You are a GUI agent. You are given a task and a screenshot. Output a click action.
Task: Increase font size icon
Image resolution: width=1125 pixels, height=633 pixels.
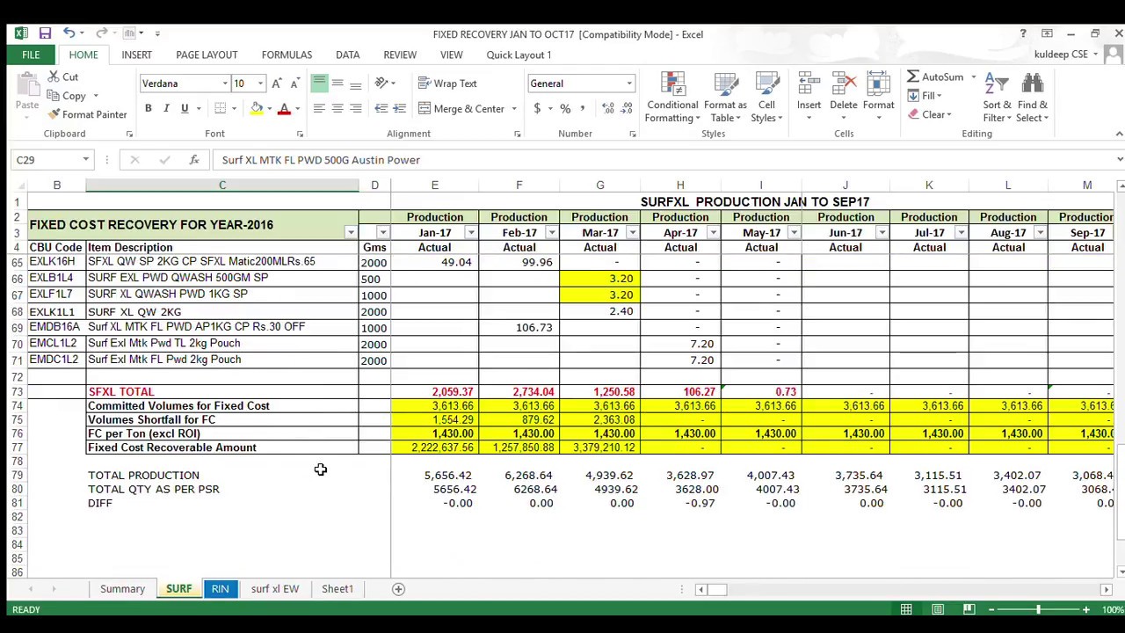click(277, 84)
